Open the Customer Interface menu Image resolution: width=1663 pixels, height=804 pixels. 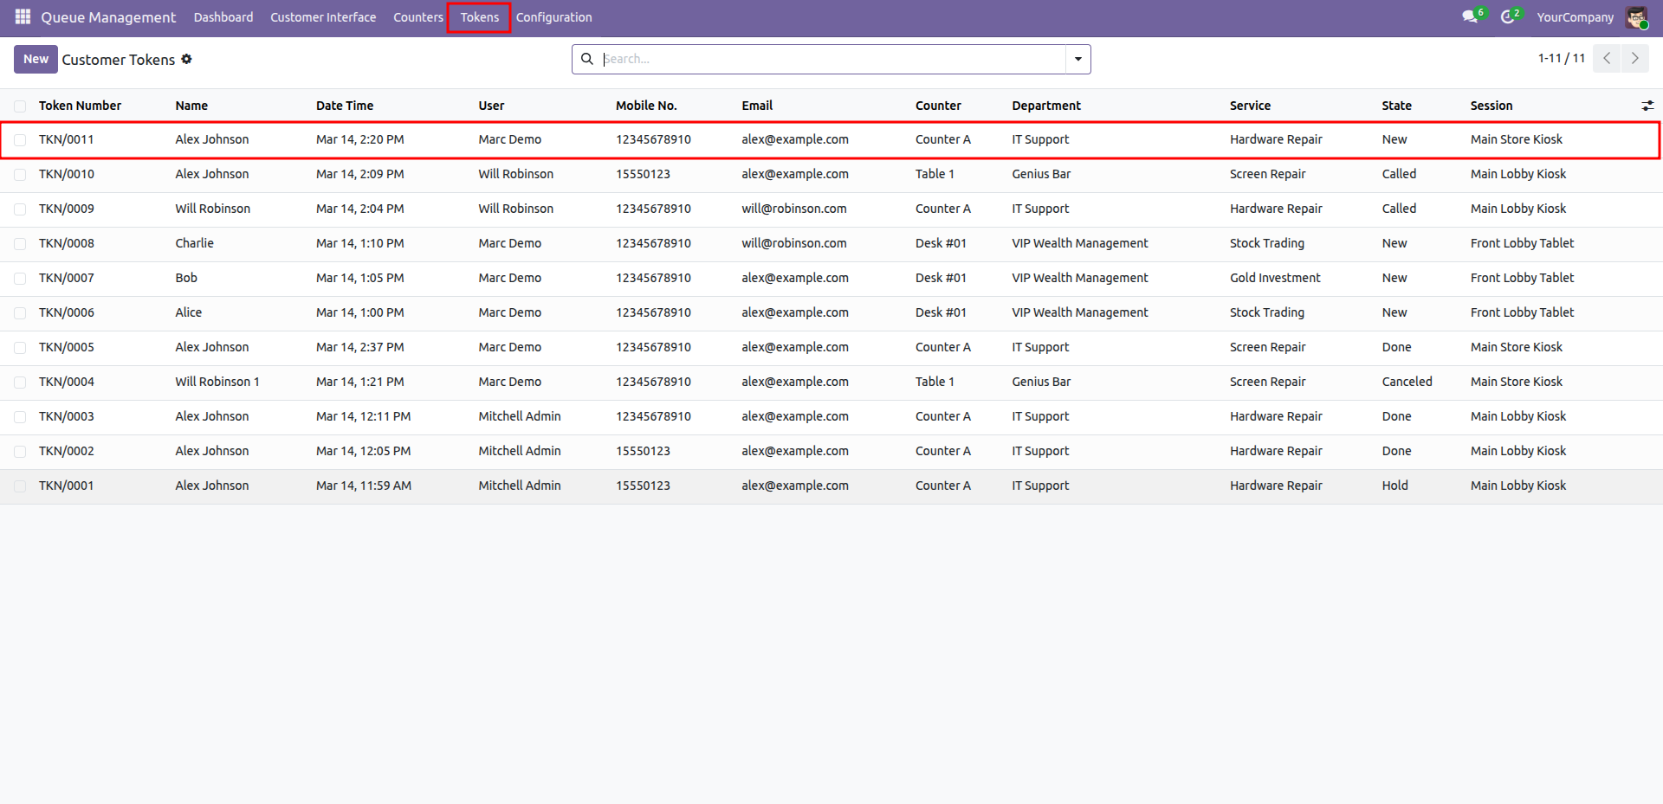pyautogui.click(x=323, y=17)
